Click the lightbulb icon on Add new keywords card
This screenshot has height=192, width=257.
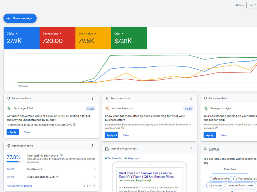[x=107, y=98]
